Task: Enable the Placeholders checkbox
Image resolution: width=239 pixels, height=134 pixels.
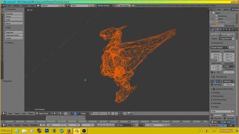Action: point(212,118)
